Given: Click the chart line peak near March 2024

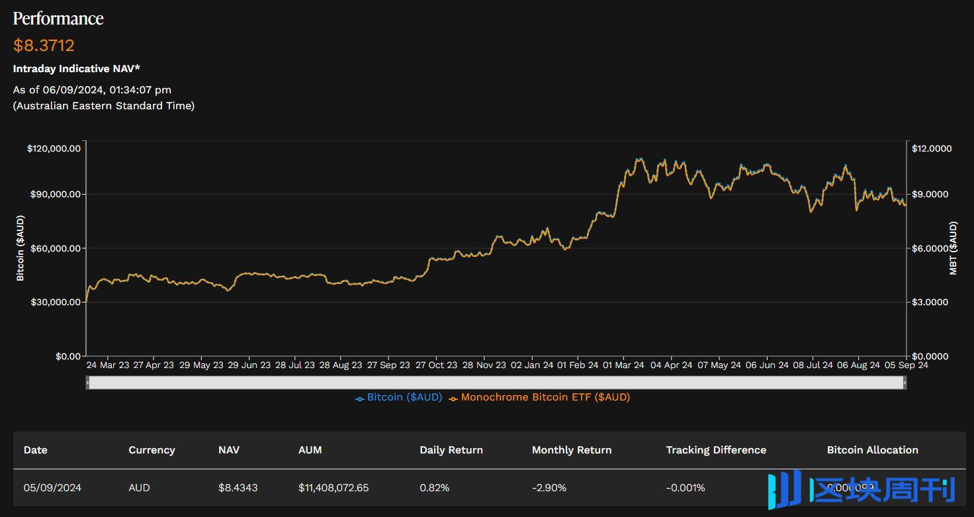Looking at the screenshot, I should click(x=639, y=160).
